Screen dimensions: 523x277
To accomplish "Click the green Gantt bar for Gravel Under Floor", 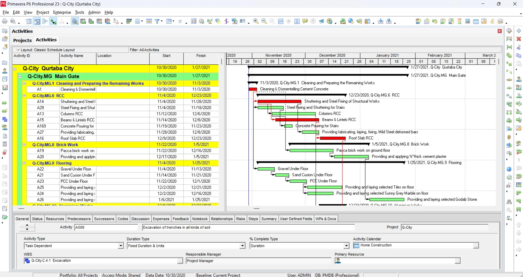I will (266, 169).
